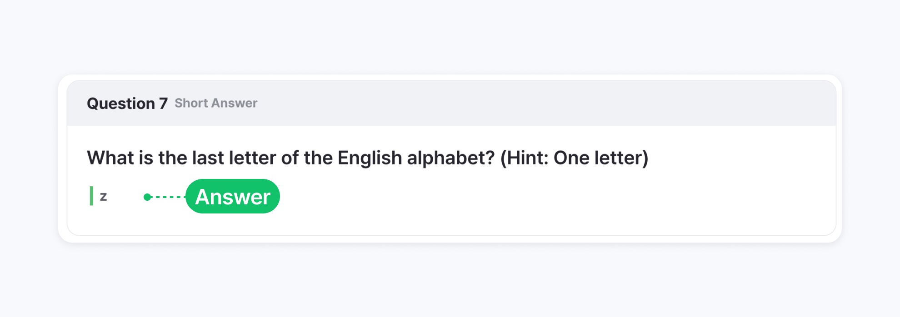Click the Question 7 heading
The width and height of the screenshot is (900, 317).
127,104
